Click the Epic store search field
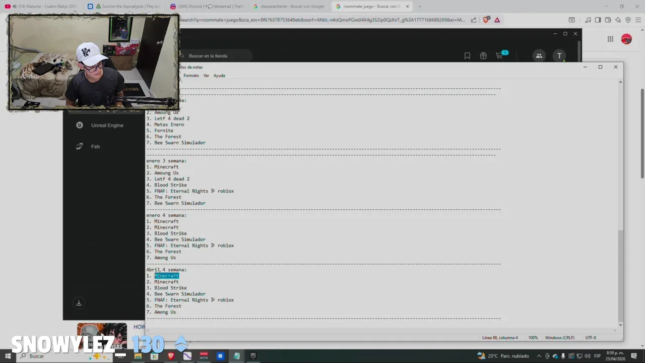The height and width of the screenshot is (363, 645). (x=217, y=56)
